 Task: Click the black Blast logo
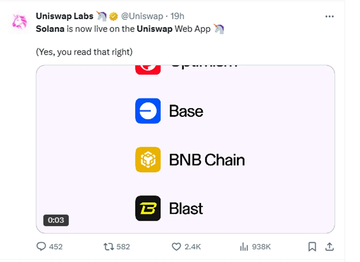coord(148,208)
